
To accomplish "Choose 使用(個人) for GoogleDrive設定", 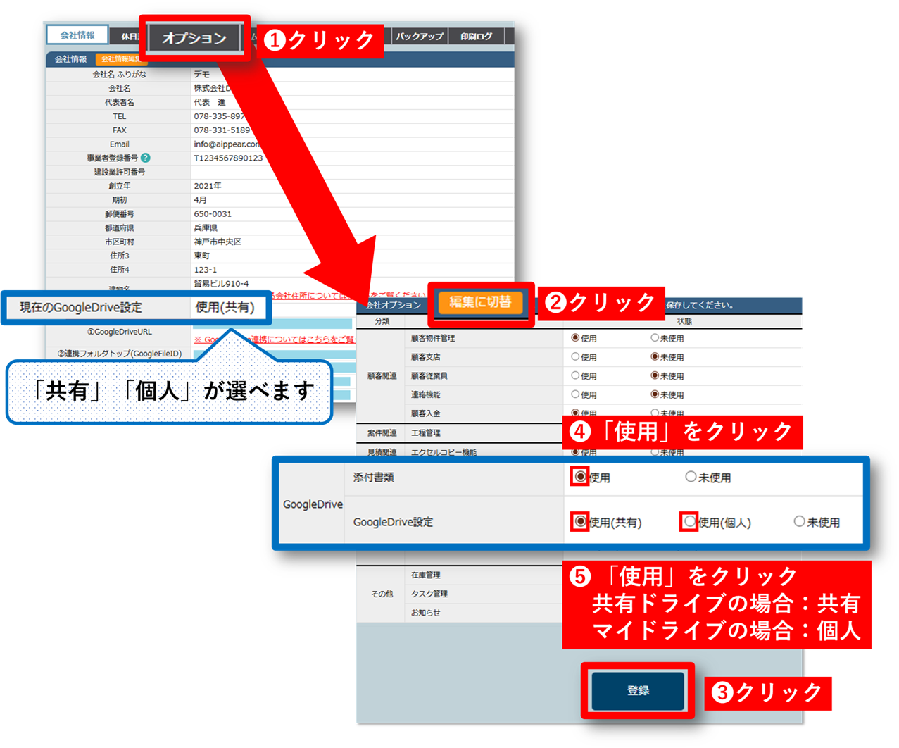I will click(x=689, y=521).
